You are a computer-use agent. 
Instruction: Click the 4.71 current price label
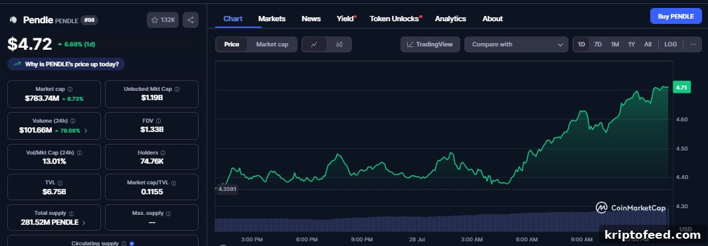681,88
